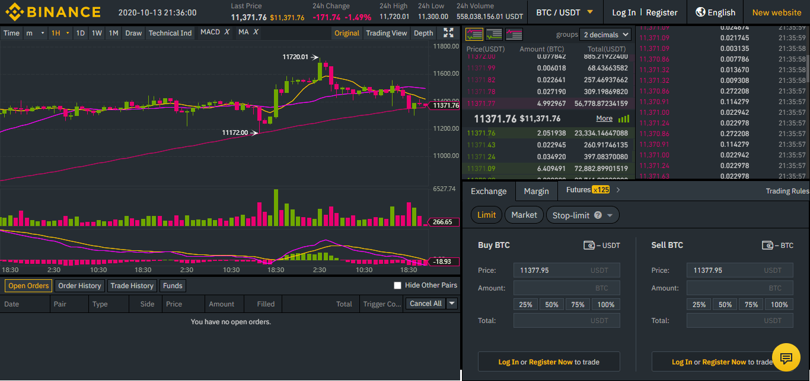This screenshot has width=810, height=381.
Task: Select the Funds tab
Action: [x=173, y=286]
